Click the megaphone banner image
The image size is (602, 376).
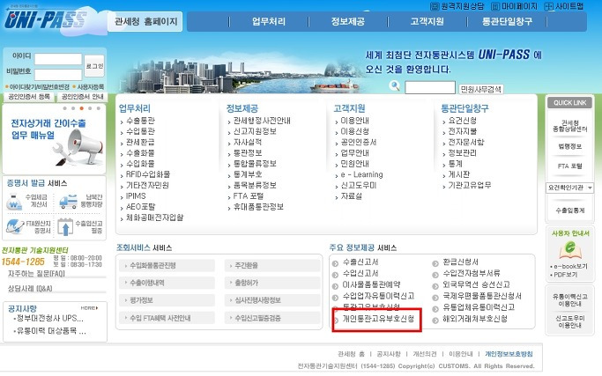(x=79, y=148)
